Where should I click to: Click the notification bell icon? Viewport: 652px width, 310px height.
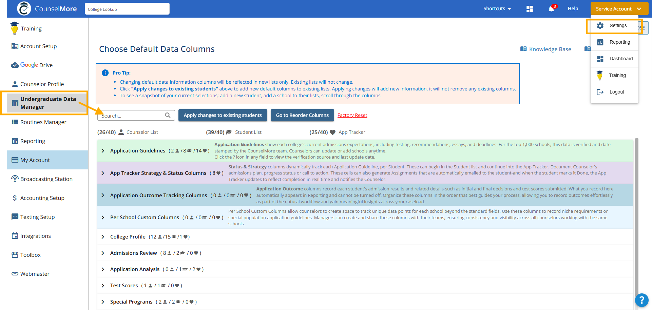(x=551, y=9)
